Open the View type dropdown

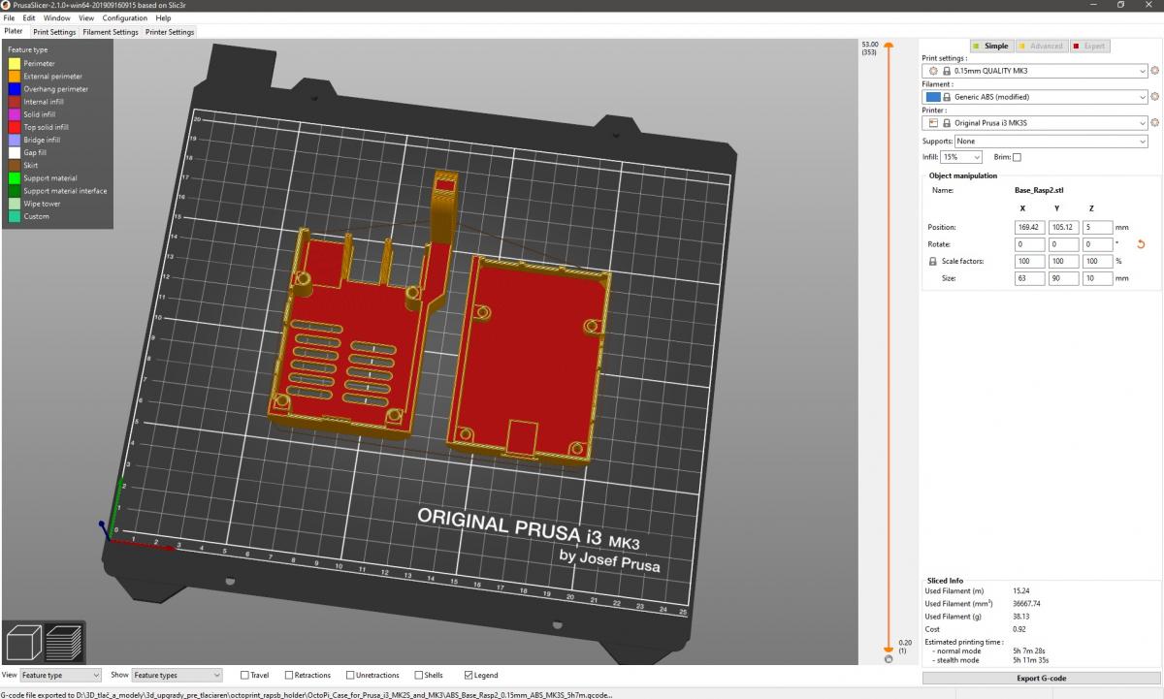pos(60,675)
